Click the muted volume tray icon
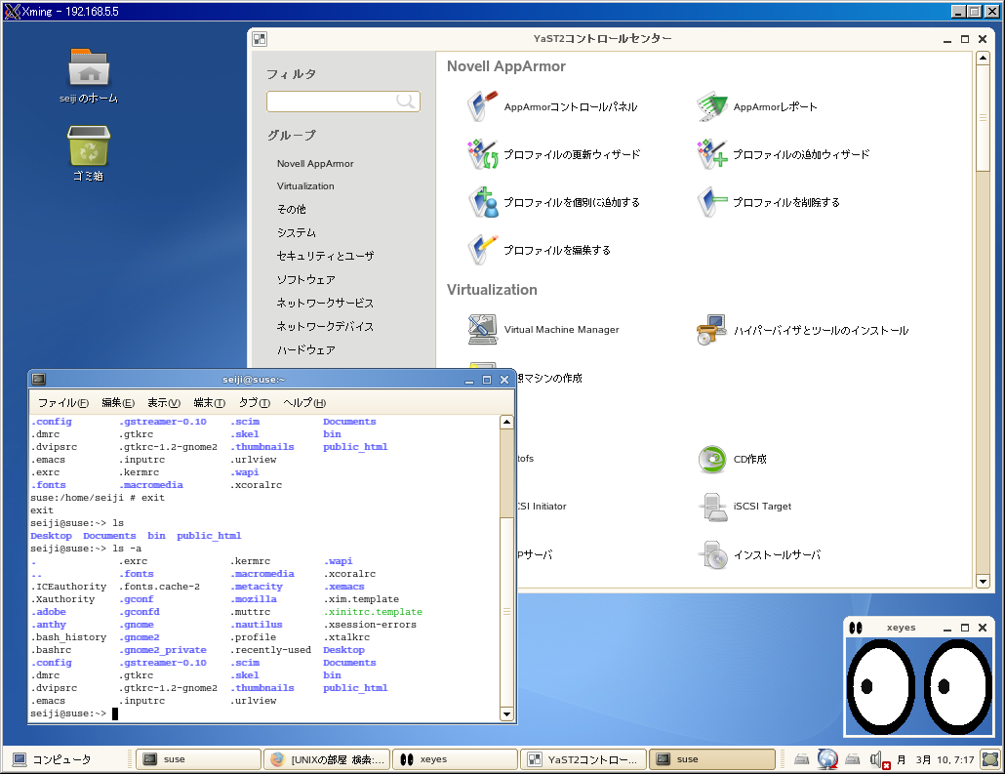 (x=879, y=760)
